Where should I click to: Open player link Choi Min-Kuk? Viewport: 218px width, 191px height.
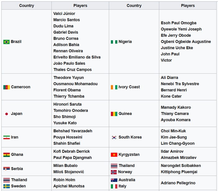pyautogui.click(x=173, y=131)
